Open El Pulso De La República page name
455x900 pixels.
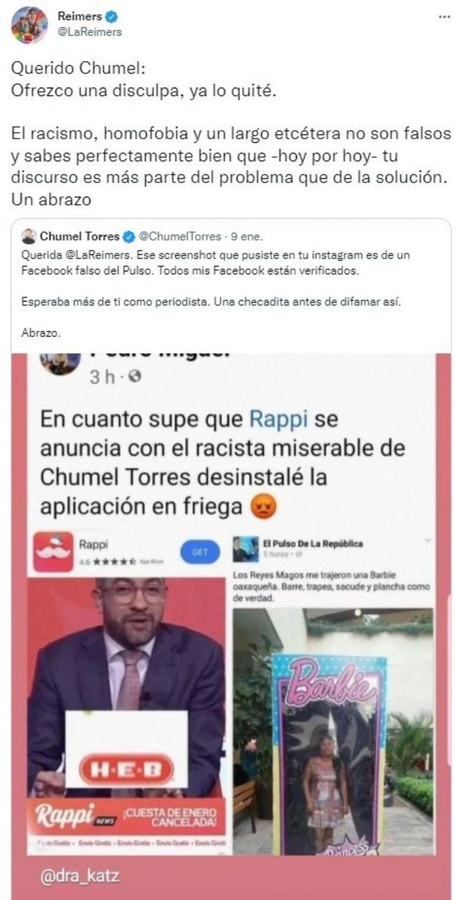pos(313,543)
